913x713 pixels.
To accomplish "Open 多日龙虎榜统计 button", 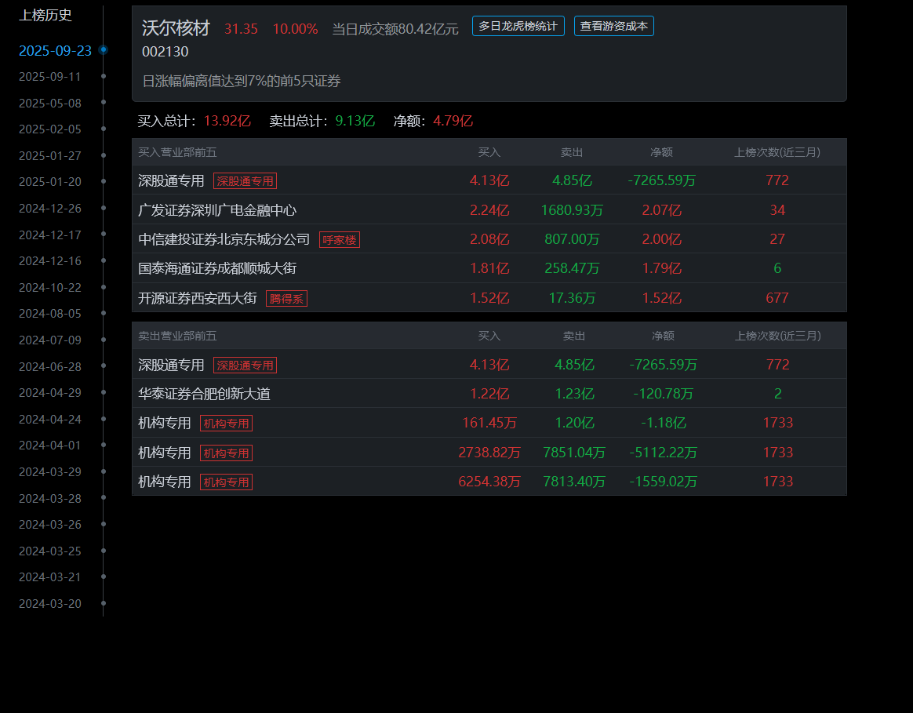I will [x=518, y=26].
